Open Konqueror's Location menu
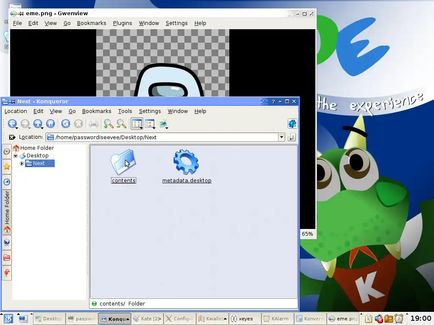 [16, 111]
